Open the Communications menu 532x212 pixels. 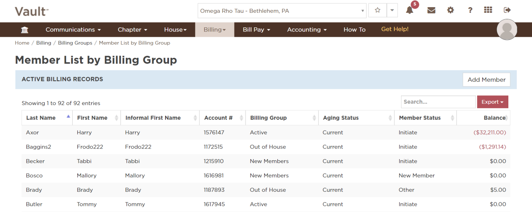point(73,30)
